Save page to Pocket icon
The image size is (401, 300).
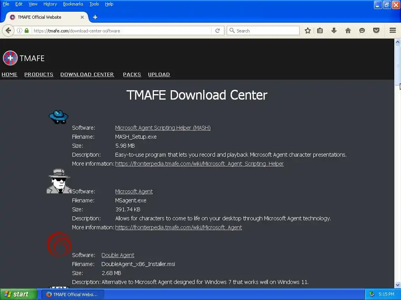tap(376, 30)
